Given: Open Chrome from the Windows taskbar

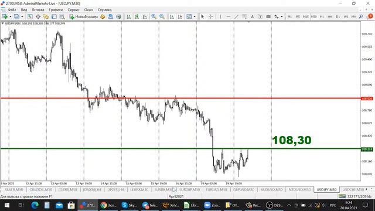Looking at the screenshot, I should [108, 205].
